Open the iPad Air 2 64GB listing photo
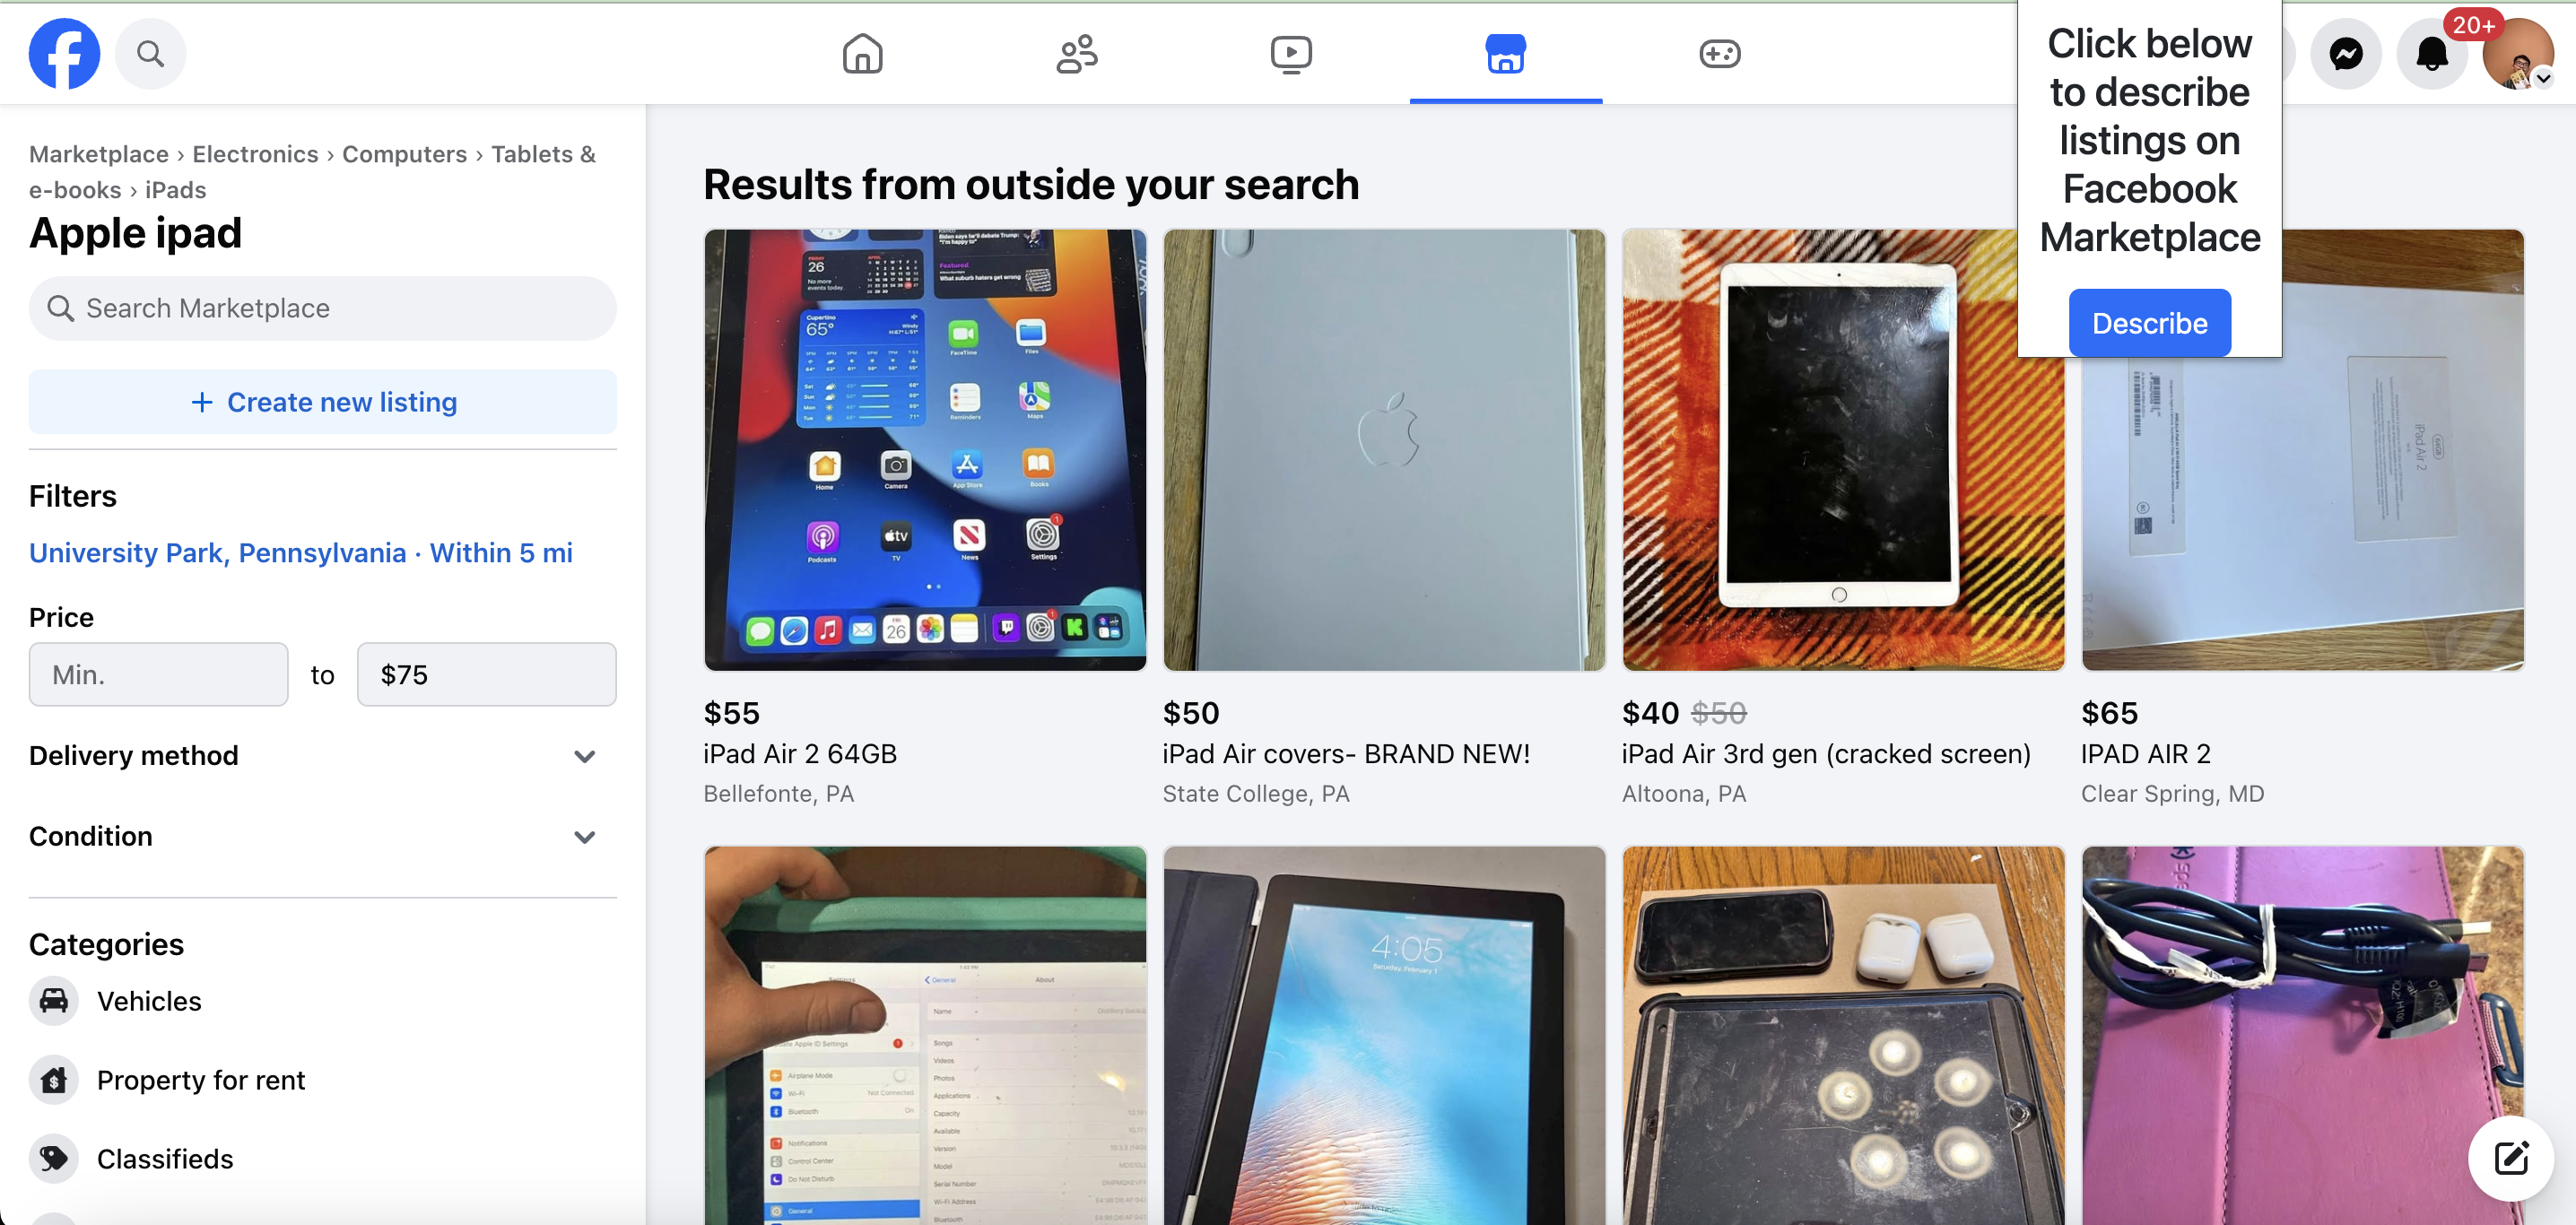2576x1225 pixels. click(x=925, y=450)
